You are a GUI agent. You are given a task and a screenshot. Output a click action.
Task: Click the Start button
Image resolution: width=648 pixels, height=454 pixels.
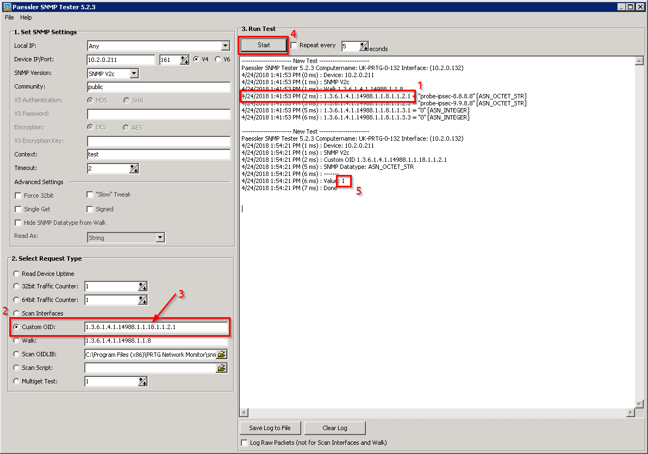(264, 46)
